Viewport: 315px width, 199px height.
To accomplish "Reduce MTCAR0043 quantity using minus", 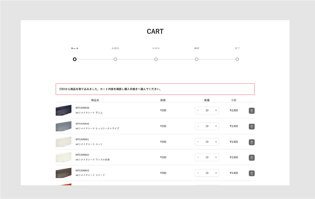I will [198, 173].
